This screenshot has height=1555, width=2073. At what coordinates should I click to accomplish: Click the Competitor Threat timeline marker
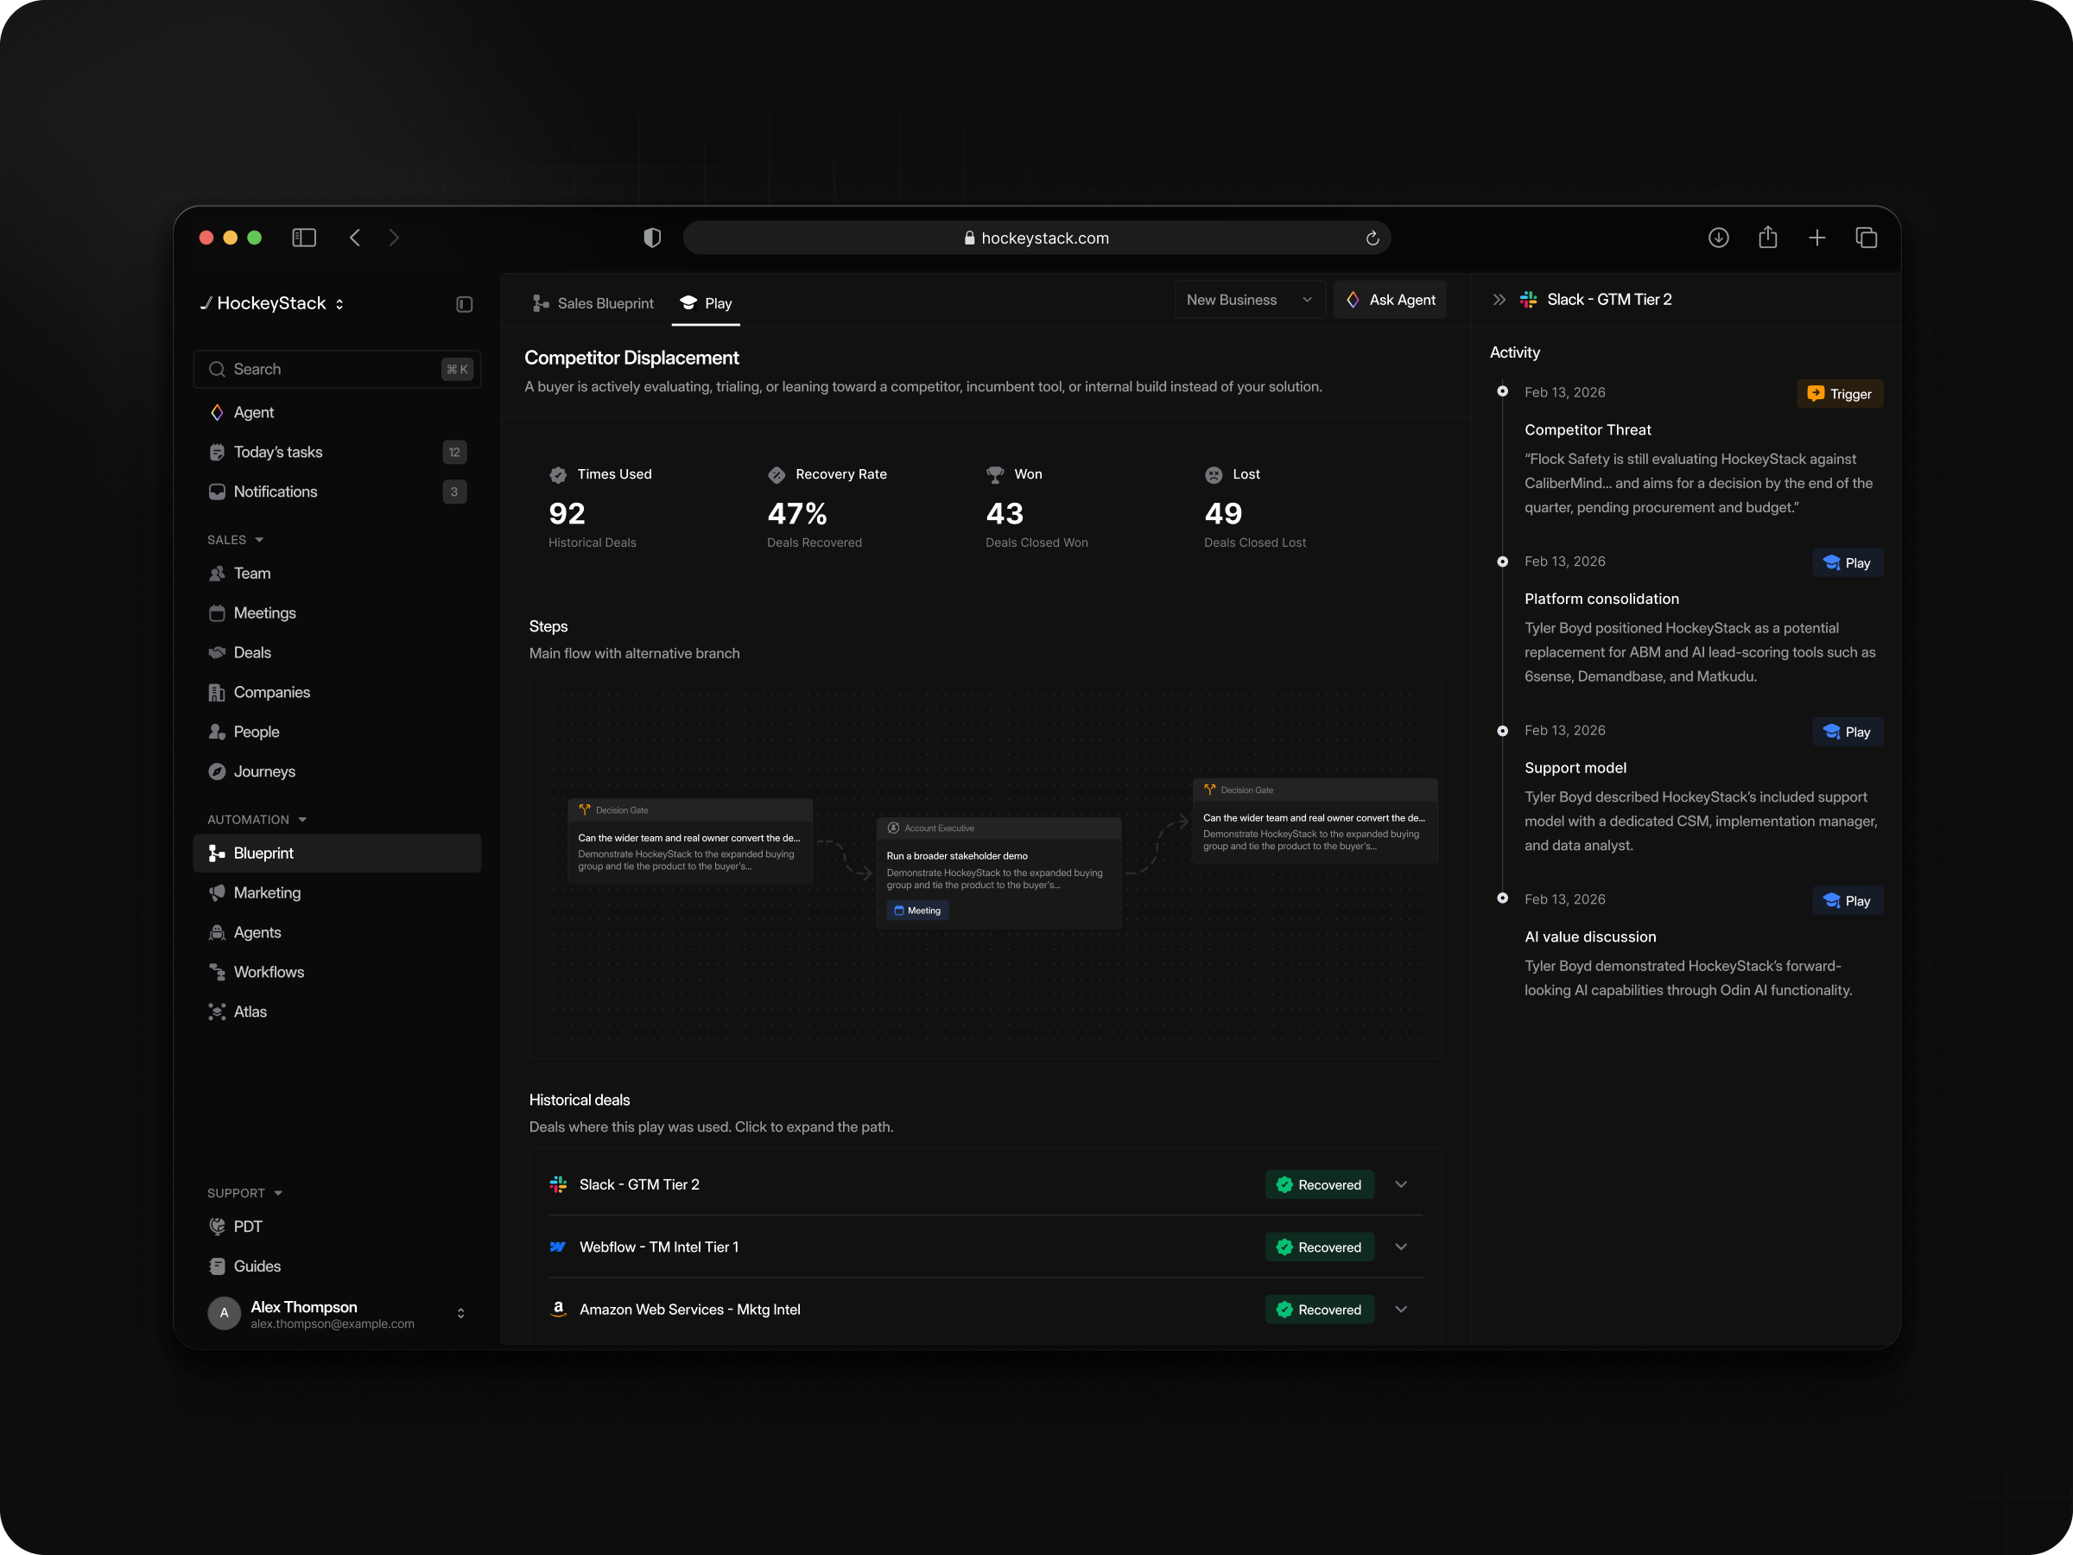(x=1502, y=392)
